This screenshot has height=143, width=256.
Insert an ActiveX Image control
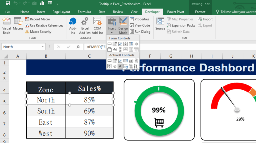(126, 66)
